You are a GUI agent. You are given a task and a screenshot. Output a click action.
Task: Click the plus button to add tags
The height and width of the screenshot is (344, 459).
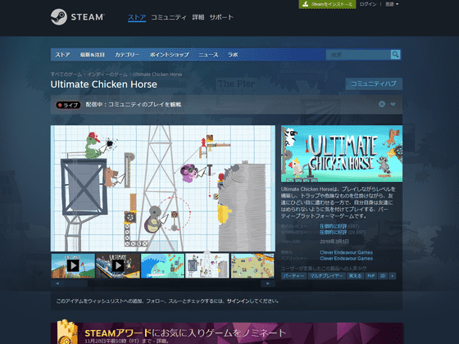393,276
